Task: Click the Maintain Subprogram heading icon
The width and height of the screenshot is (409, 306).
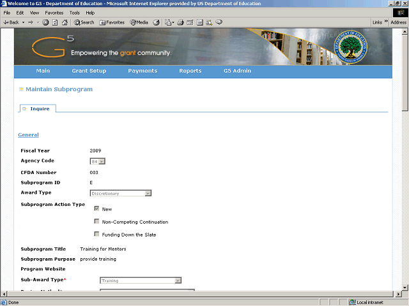Action: click(x=21, y=89)
